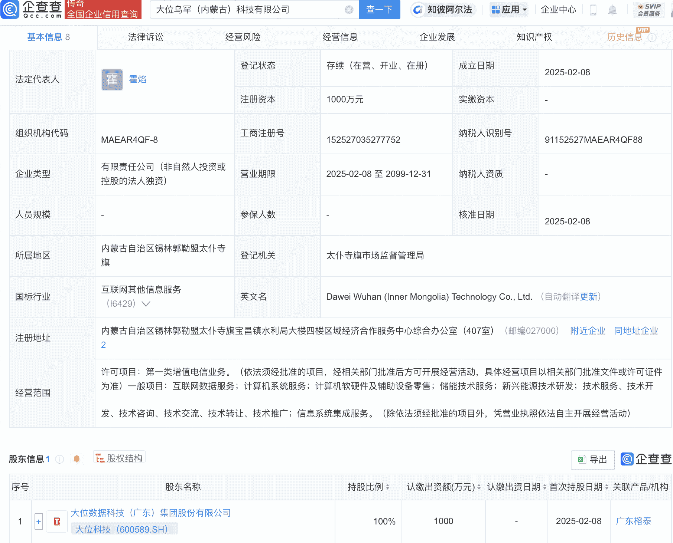Expand the first shareholder row with plus icon

point(39,521)
